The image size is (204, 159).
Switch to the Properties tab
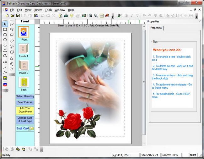click(156, 28)
